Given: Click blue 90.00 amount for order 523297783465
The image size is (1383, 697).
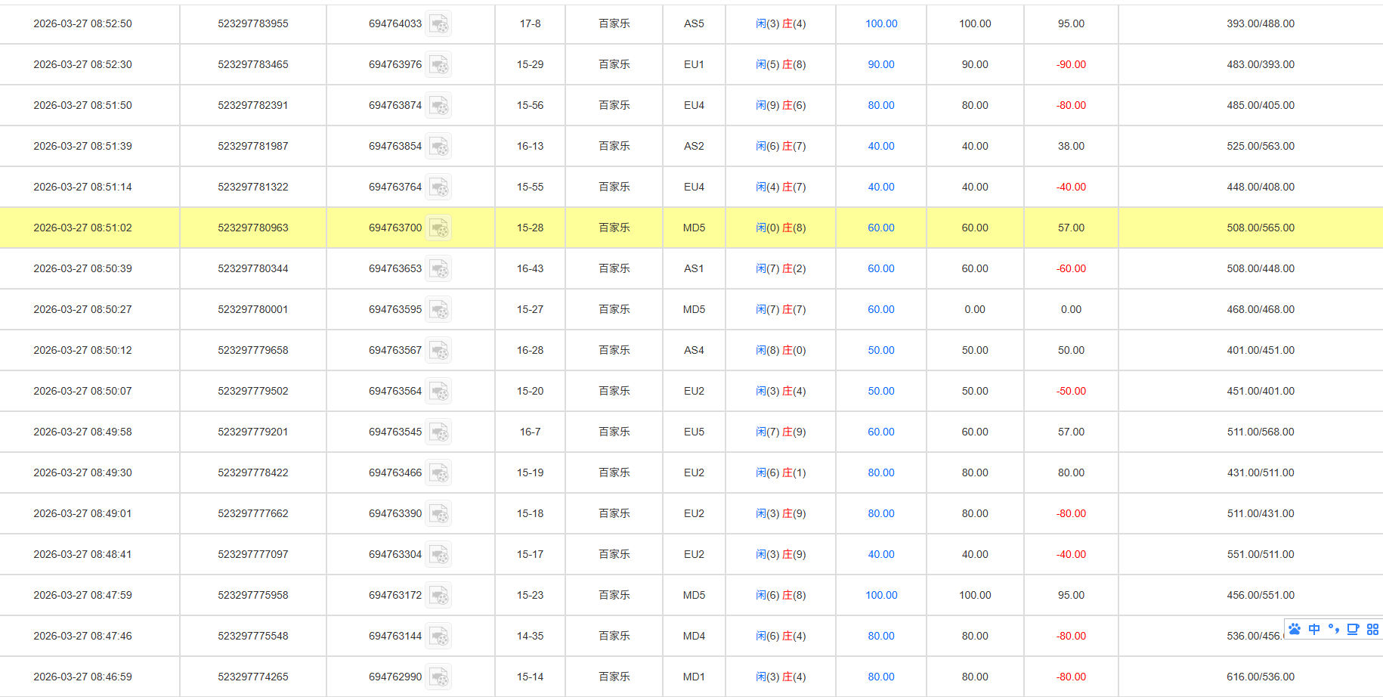Looking at the screenshot, I should coord(880,65).
